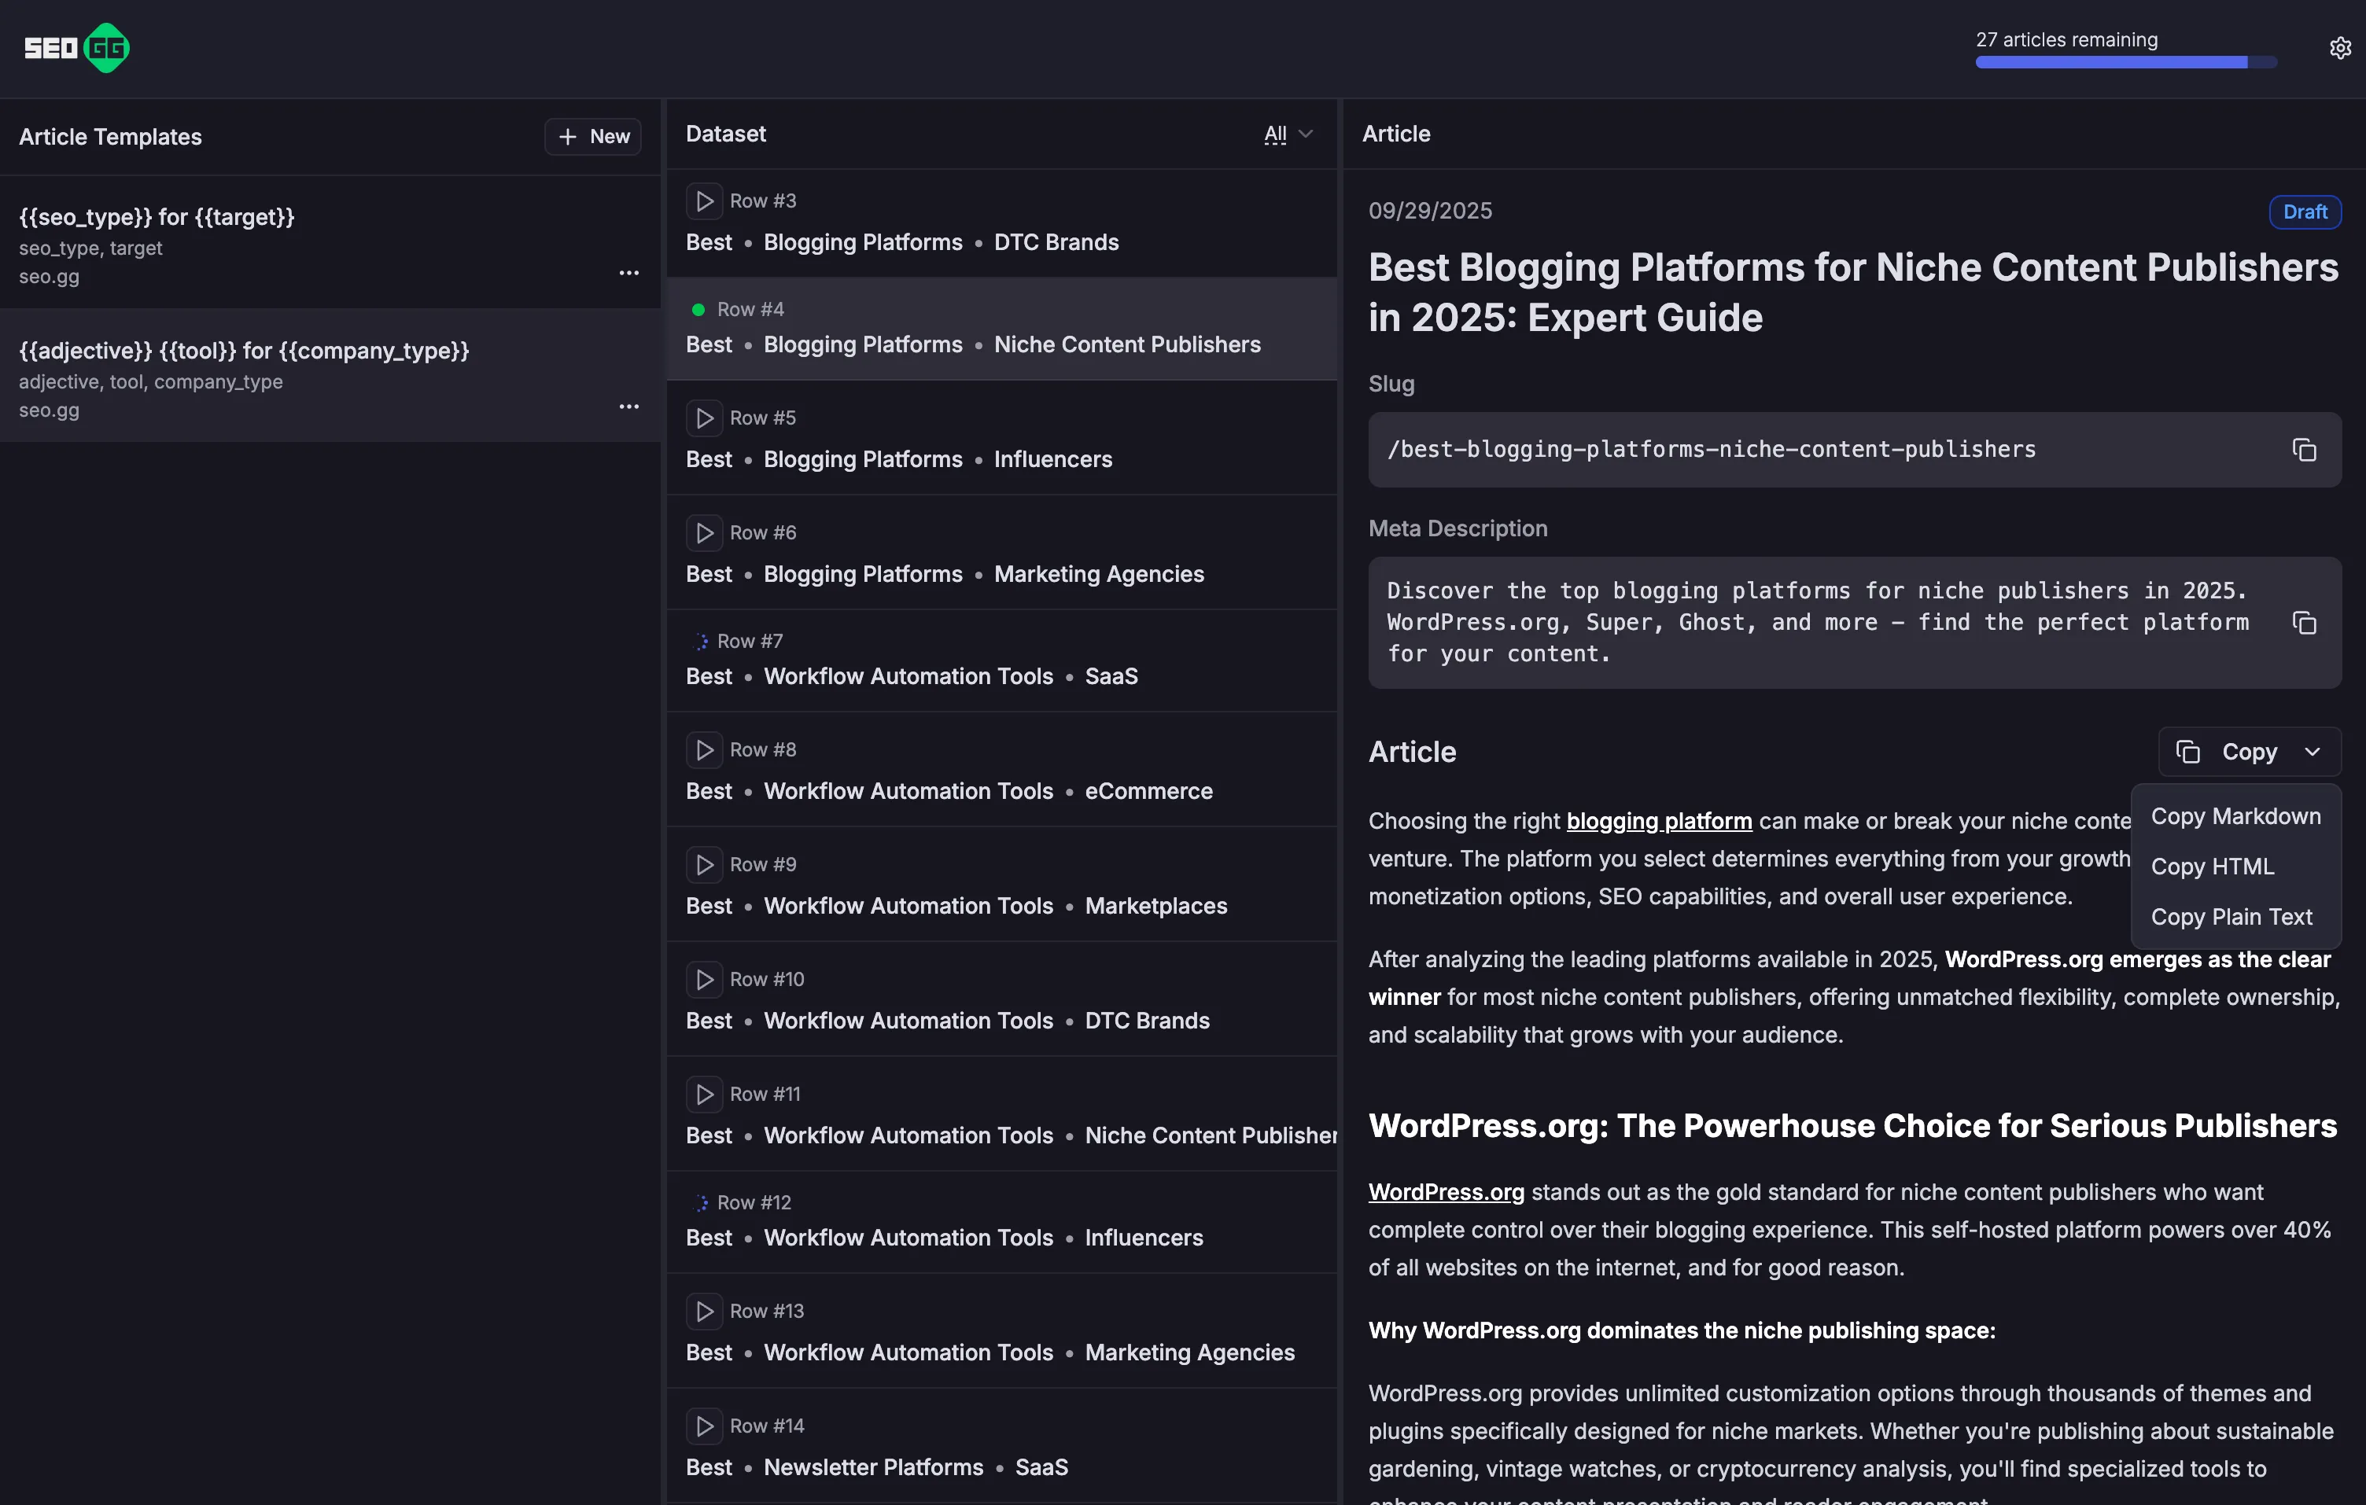Pick Copy Plain Text option

[2231, 918]
